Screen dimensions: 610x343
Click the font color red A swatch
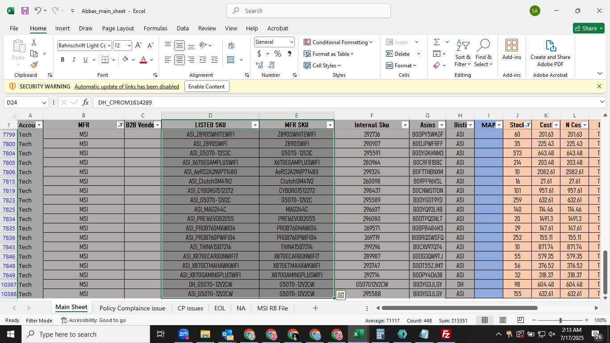(143, 59)
